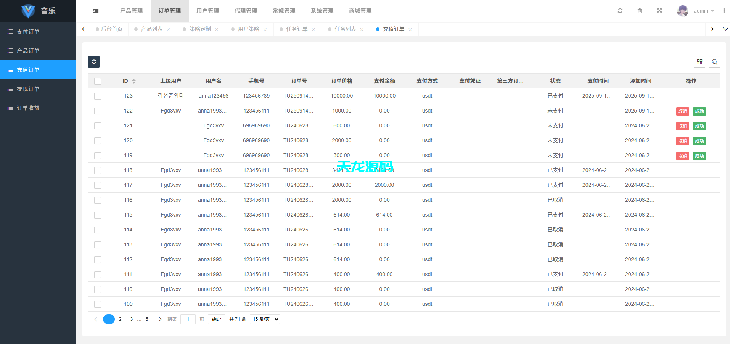The width and height of the screenshot is (730, 344).
Task: Check the select-all checkbox in the table header
Action: click(x=98, y=81)
